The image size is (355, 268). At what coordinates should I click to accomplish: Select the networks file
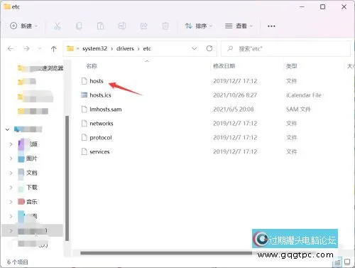[102, 124]
